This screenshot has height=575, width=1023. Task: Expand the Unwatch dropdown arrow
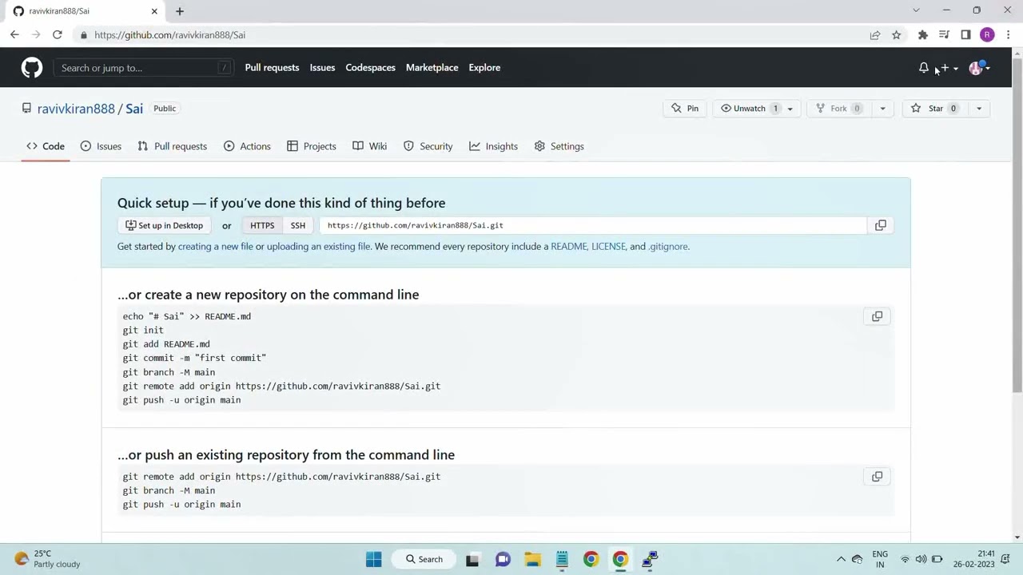[x=790, y=109]
